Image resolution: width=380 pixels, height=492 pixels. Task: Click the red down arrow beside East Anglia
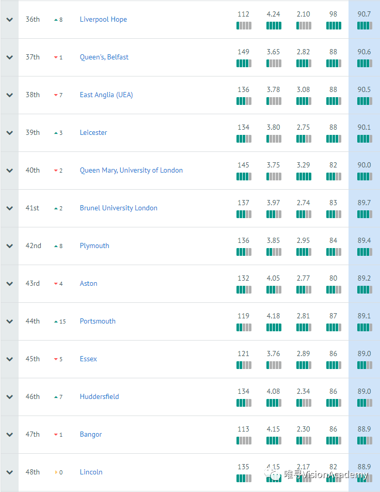click(56, 95)
